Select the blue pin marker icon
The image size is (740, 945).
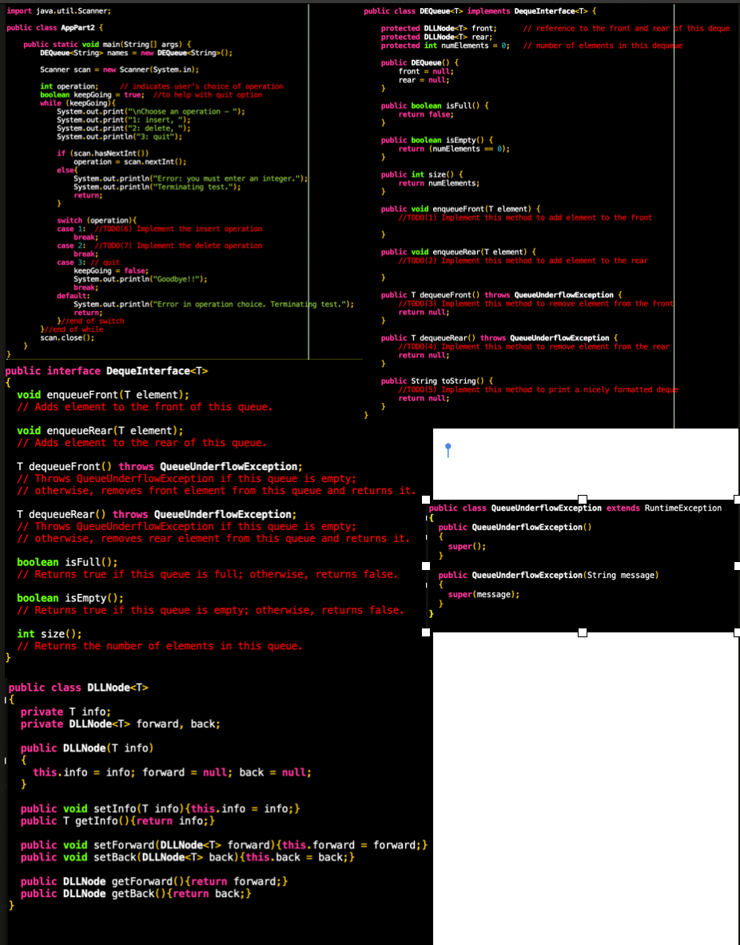point(448,451)
